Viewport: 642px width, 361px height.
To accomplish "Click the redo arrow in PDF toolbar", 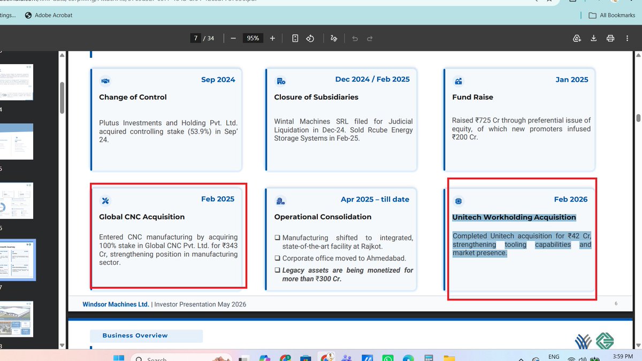I will pos(370,39).
